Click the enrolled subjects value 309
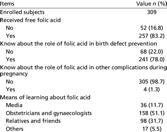This screenshot has height=132, width=167. pos(152,12)
